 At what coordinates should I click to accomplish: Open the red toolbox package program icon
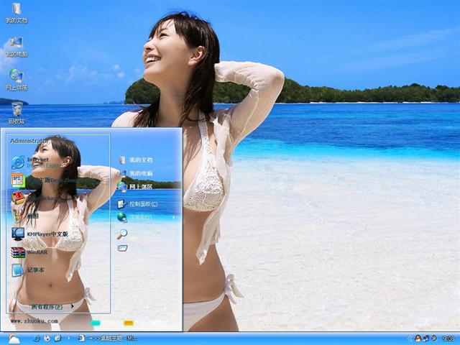click(18, 198)
